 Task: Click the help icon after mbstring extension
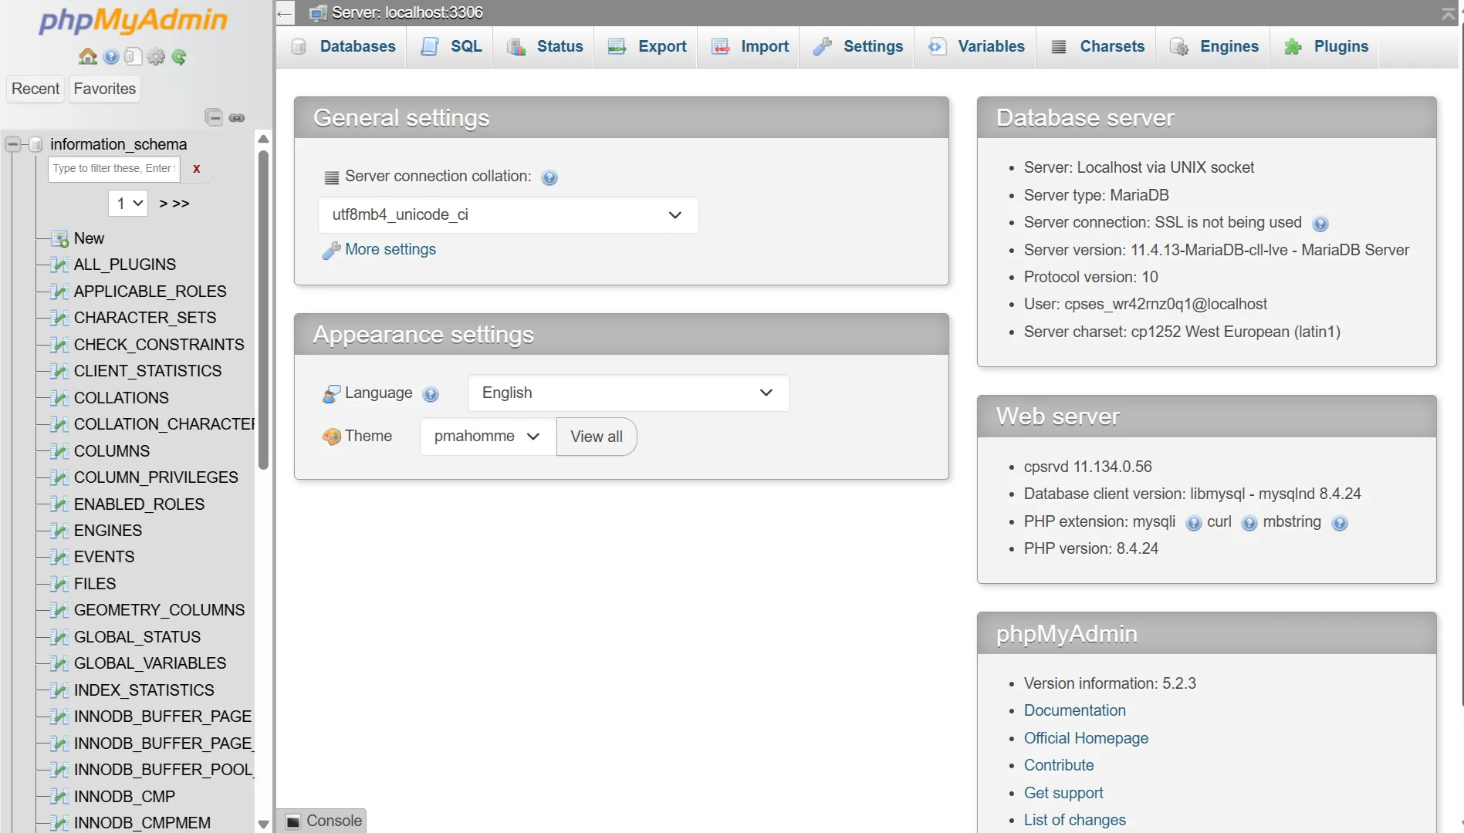click(x=1340, y=523)
